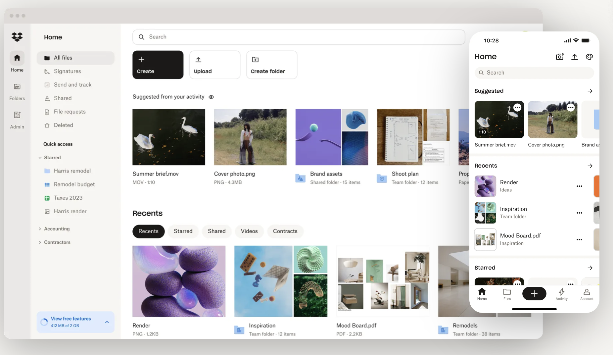613x355 pixels.
Task: Select the Starred filter tab
Action: 183,231
